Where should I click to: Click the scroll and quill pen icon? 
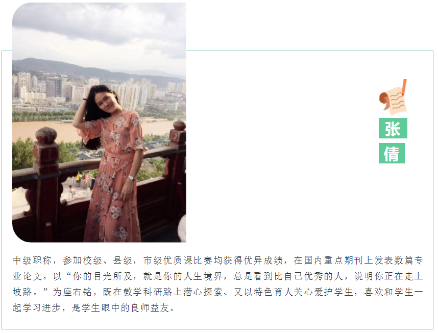393,98
